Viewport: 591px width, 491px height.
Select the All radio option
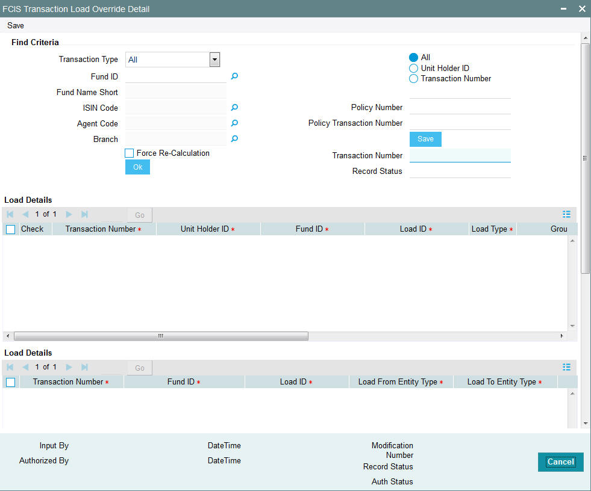tap(413, 57)
